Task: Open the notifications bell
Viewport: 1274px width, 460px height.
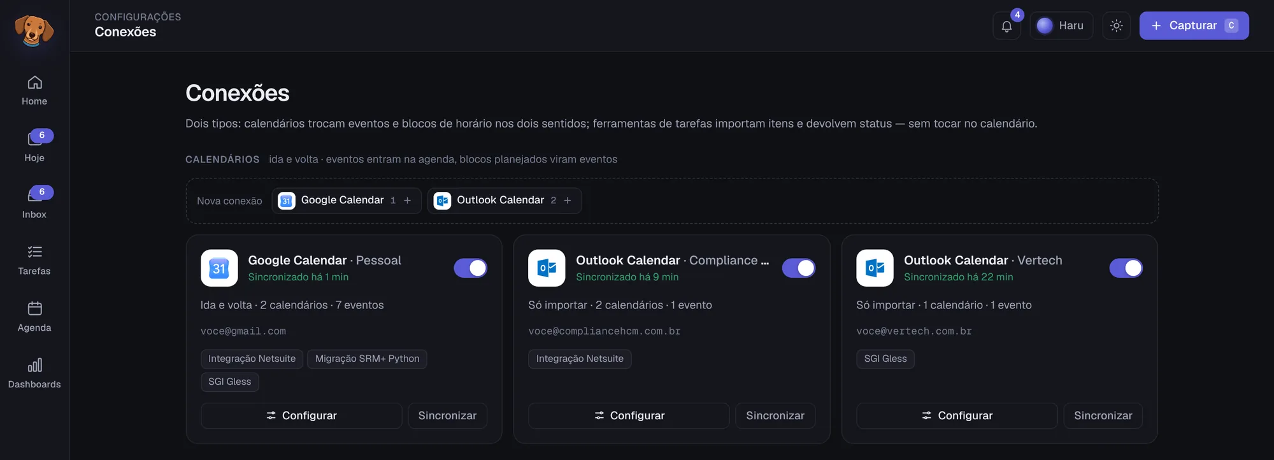Action: [x=1006, y=25]
